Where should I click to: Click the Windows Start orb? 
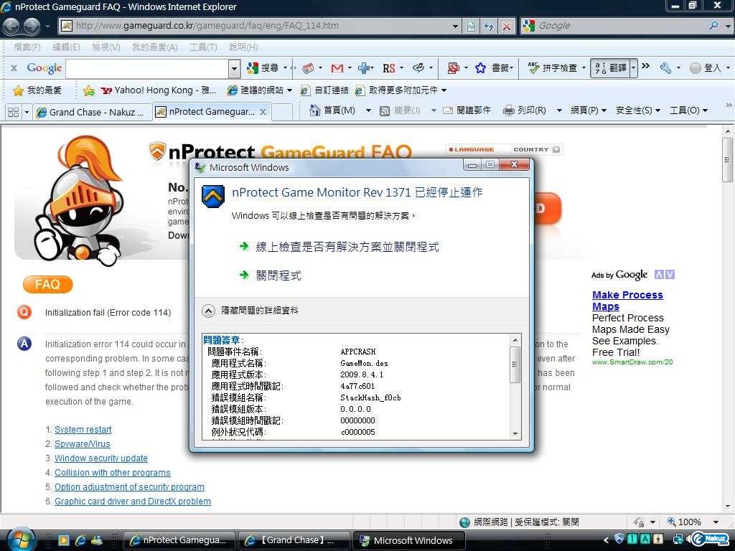21,540
